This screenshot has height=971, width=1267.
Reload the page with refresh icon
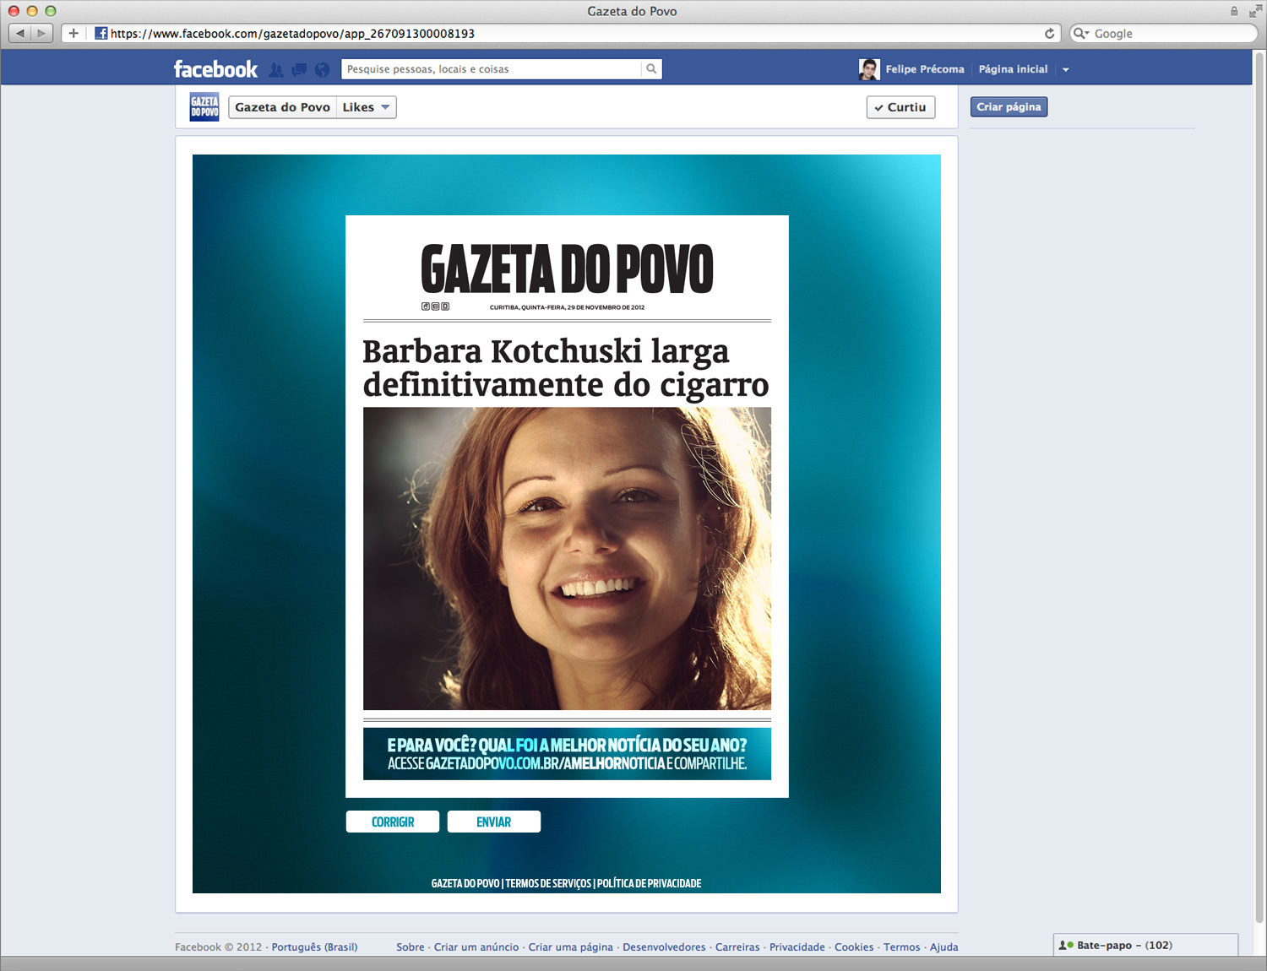(x=1049, y=34)
